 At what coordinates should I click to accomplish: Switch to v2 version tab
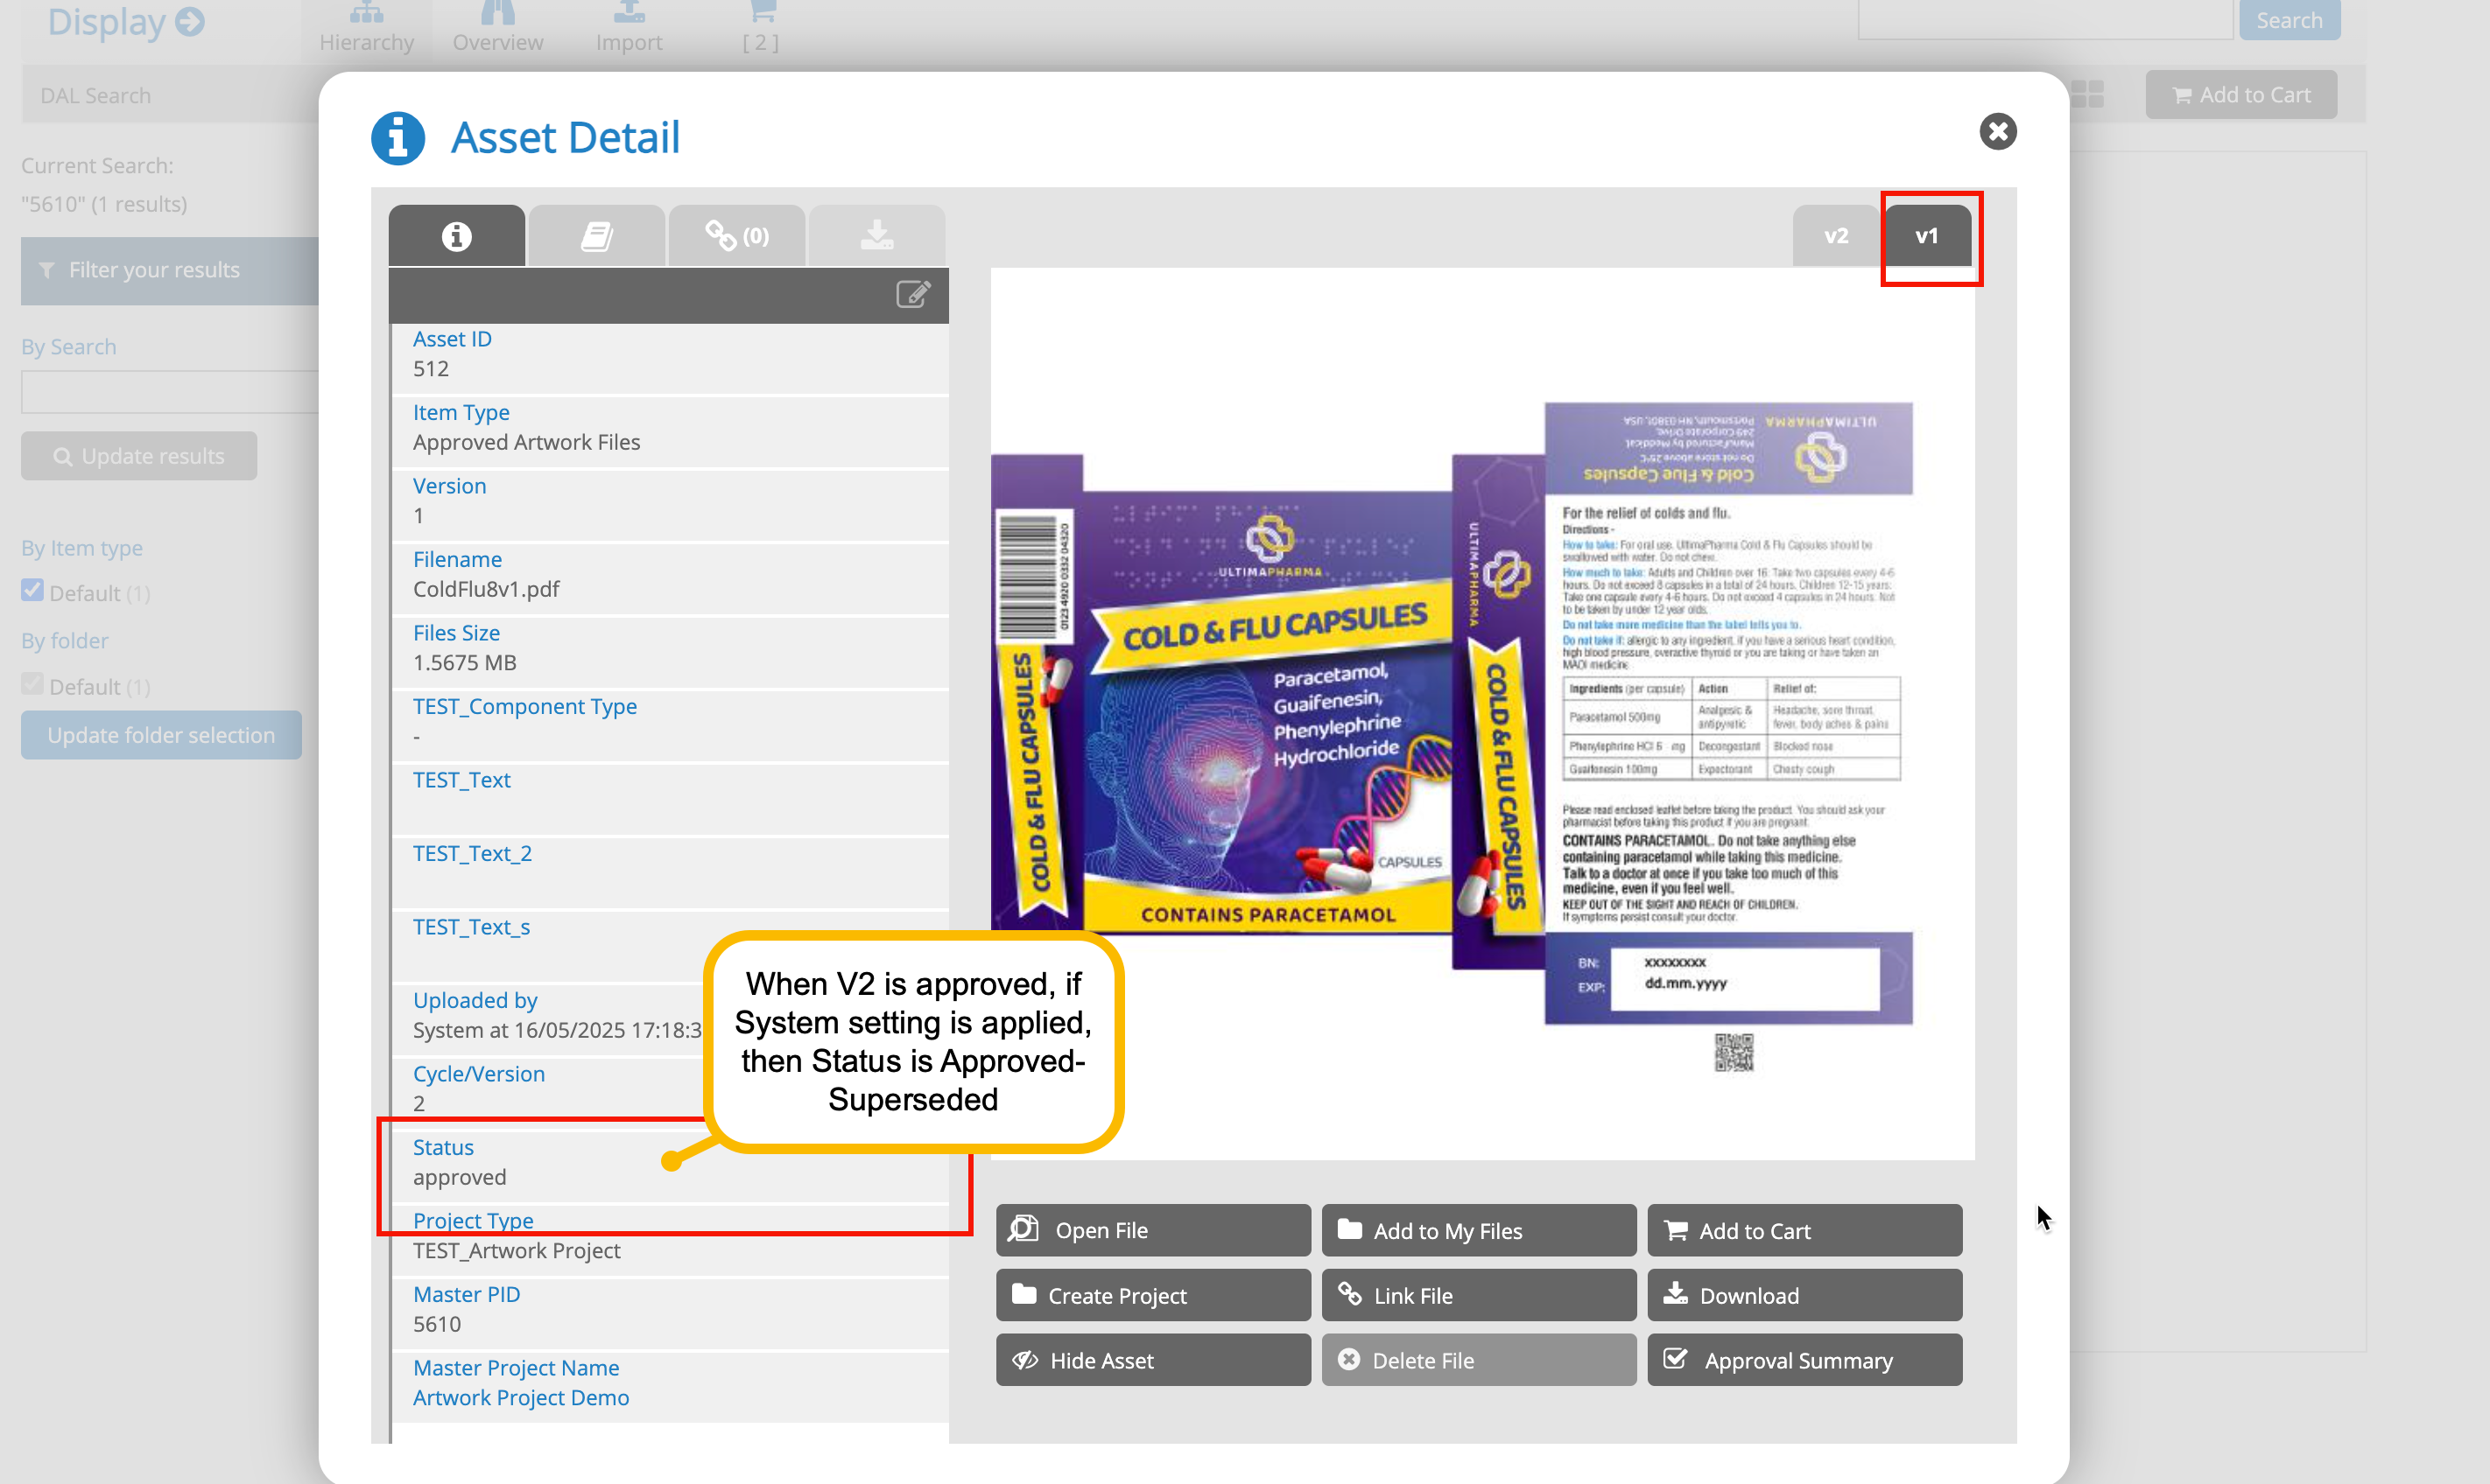(1836, 236)
